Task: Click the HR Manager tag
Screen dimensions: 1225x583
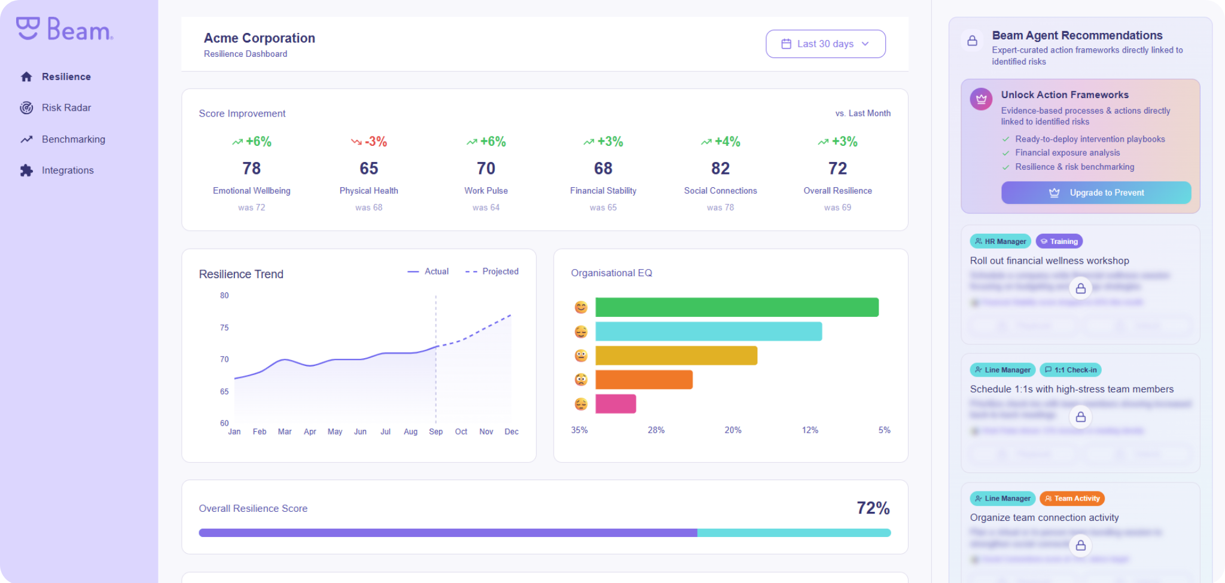Action: [x=1000, y=242]
